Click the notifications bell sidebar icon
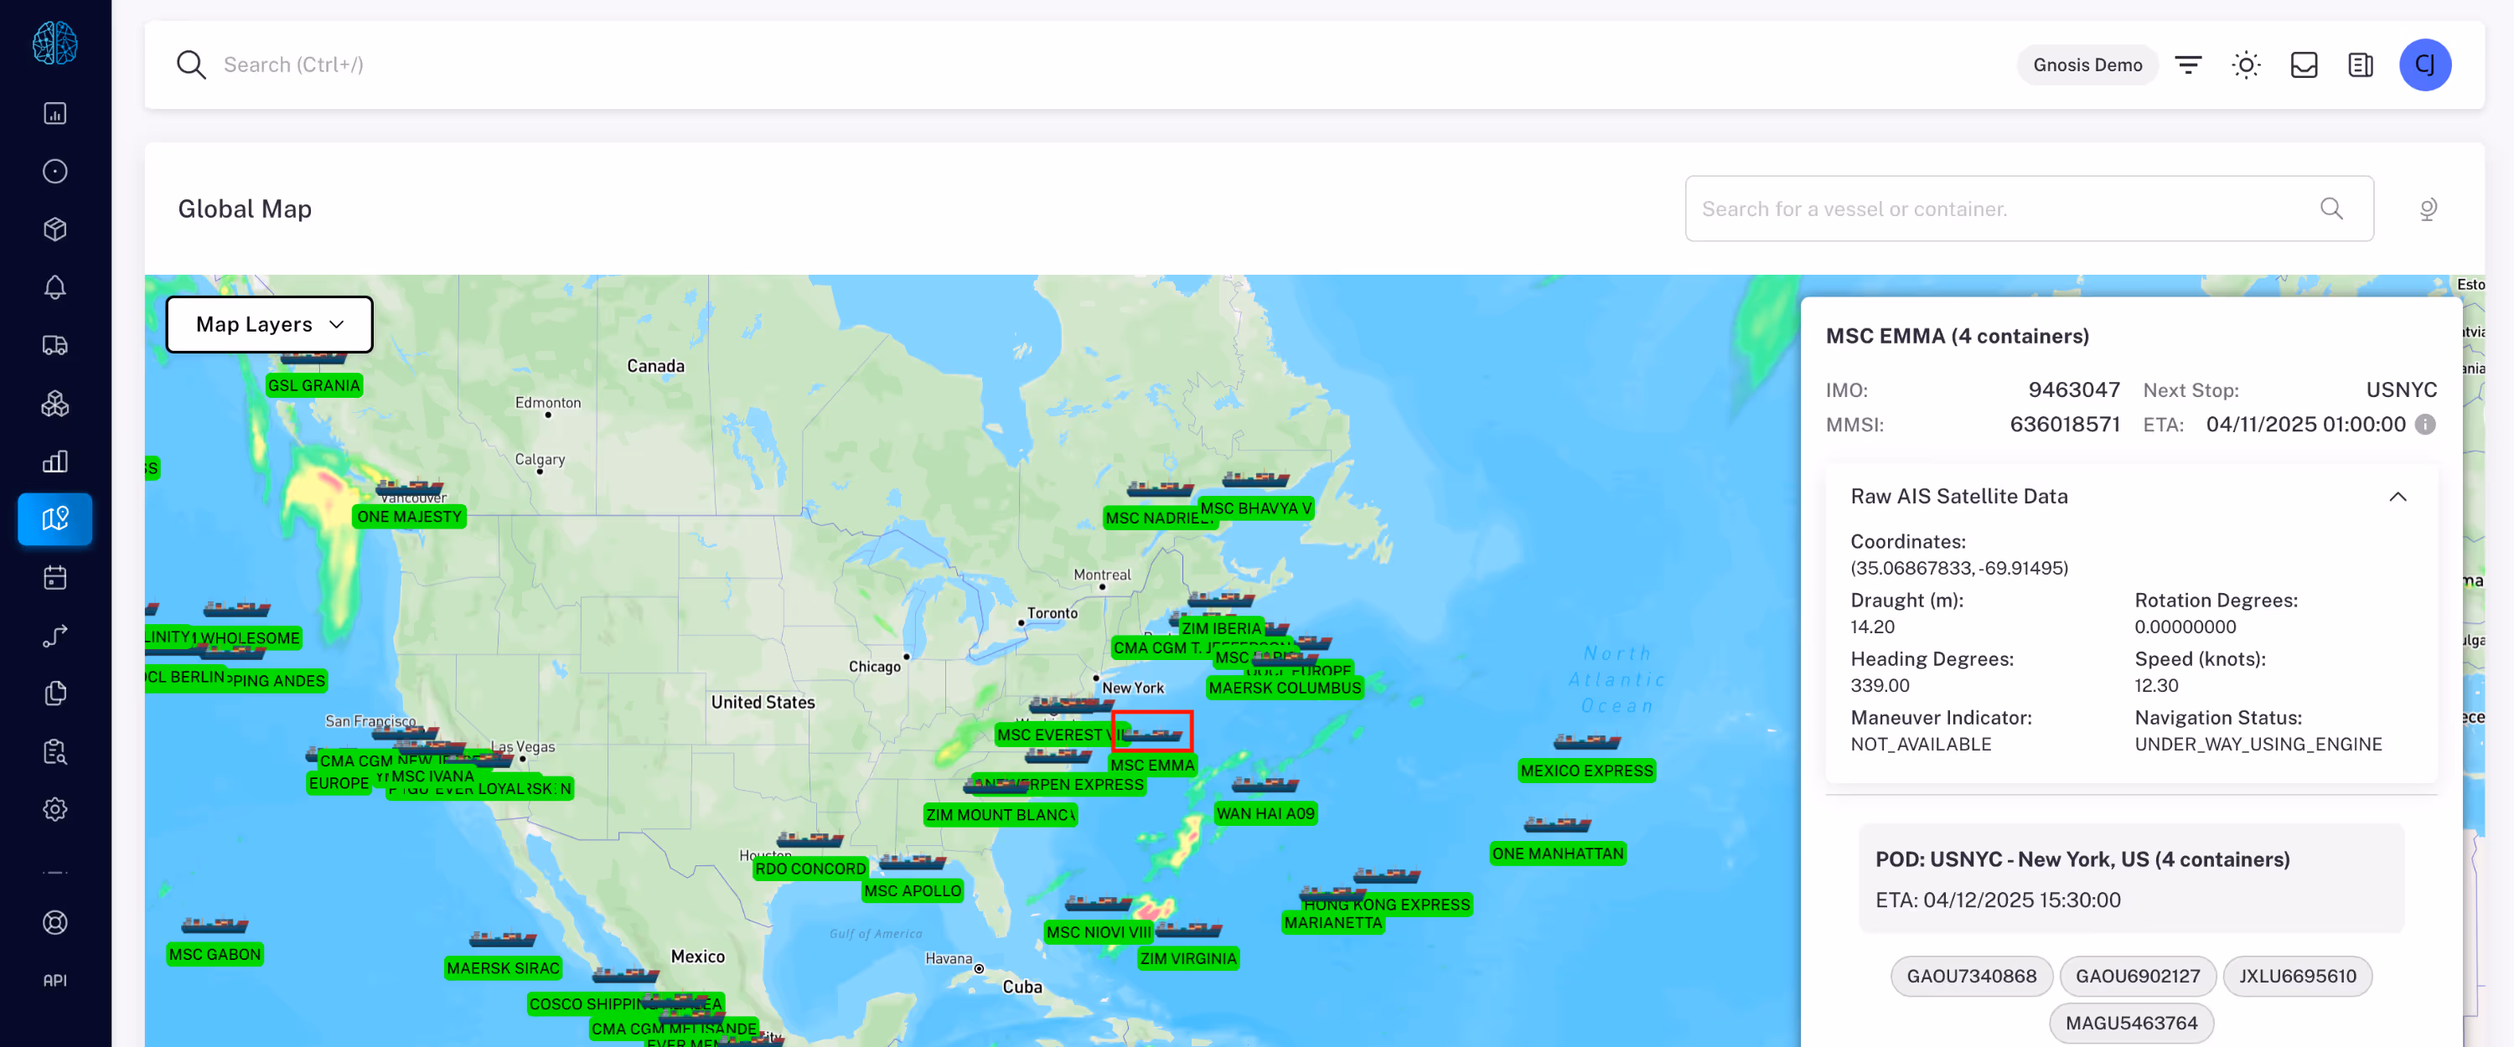2514x1047 pixels. click(54, 286)
